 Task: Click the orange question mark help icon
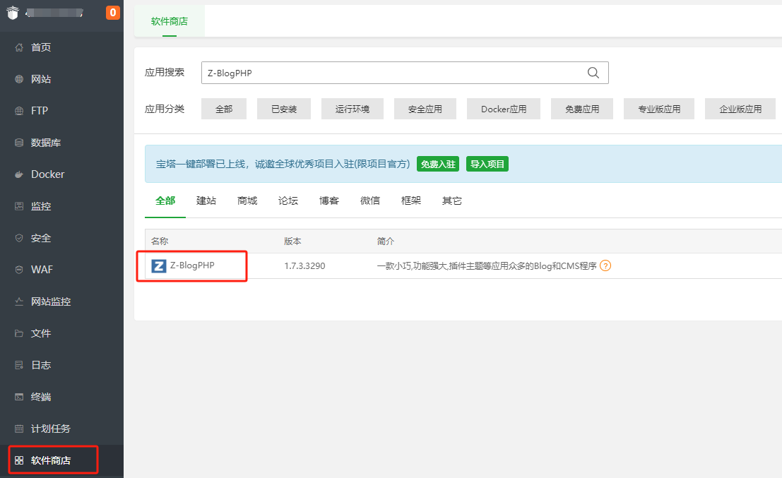[x=605, y=265]
